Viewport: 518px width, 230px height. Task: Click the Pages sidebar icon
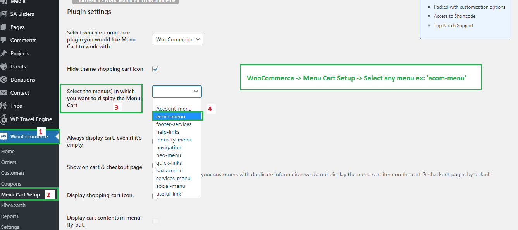tap(3, 27)
